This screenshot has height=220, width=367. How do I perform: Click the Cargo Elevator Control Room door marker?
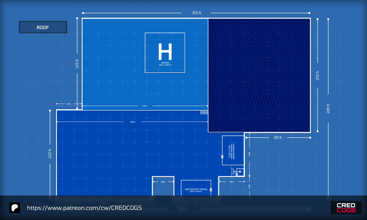(222, 157)
